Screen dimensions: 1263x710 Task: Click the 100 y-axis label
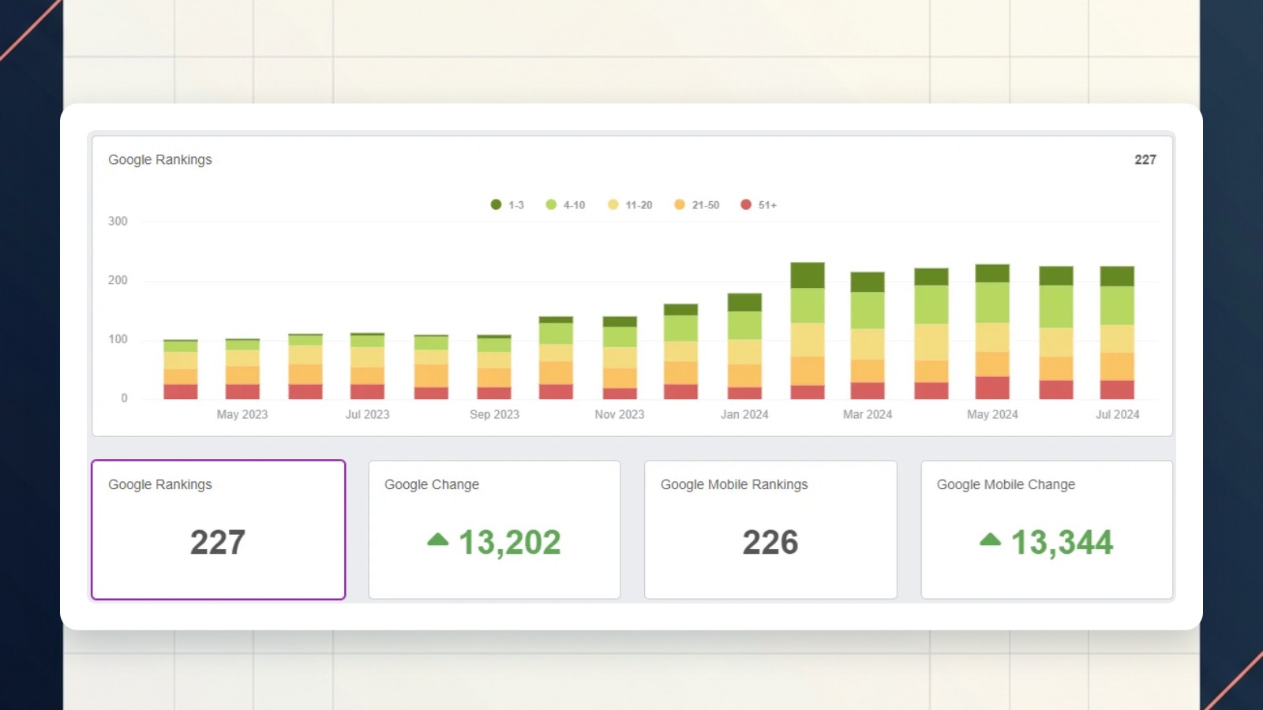click(x=118, y=339)
